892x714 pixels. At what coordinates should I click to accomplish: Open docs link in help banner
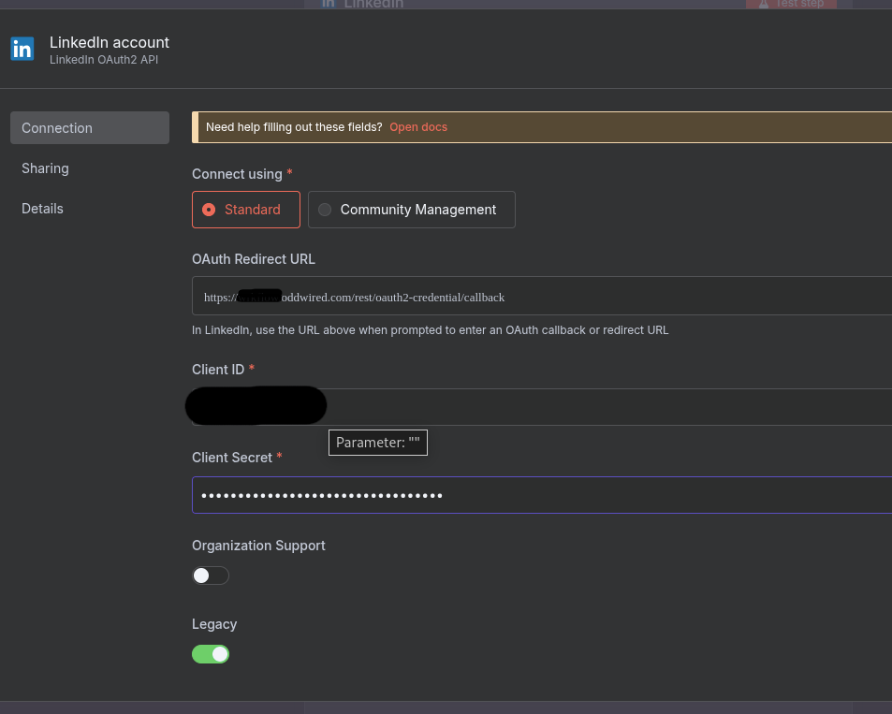(x=418, y=127)
